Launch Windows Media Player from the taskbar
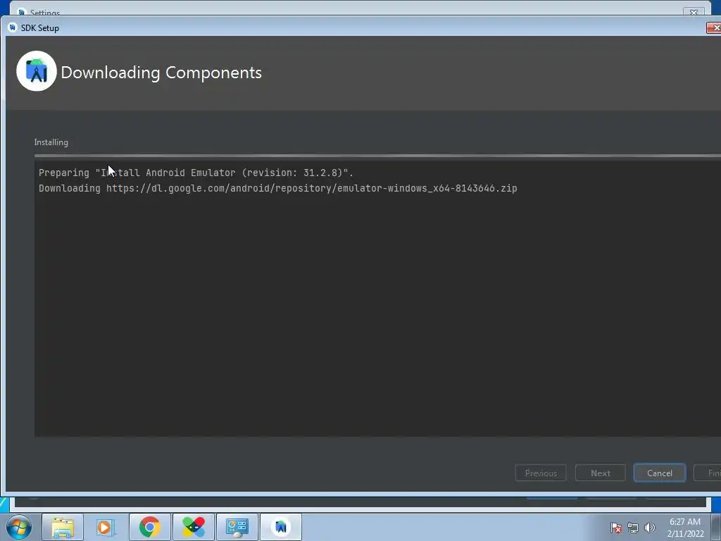Screen dimensions: 721x541 tap(105, 527)
